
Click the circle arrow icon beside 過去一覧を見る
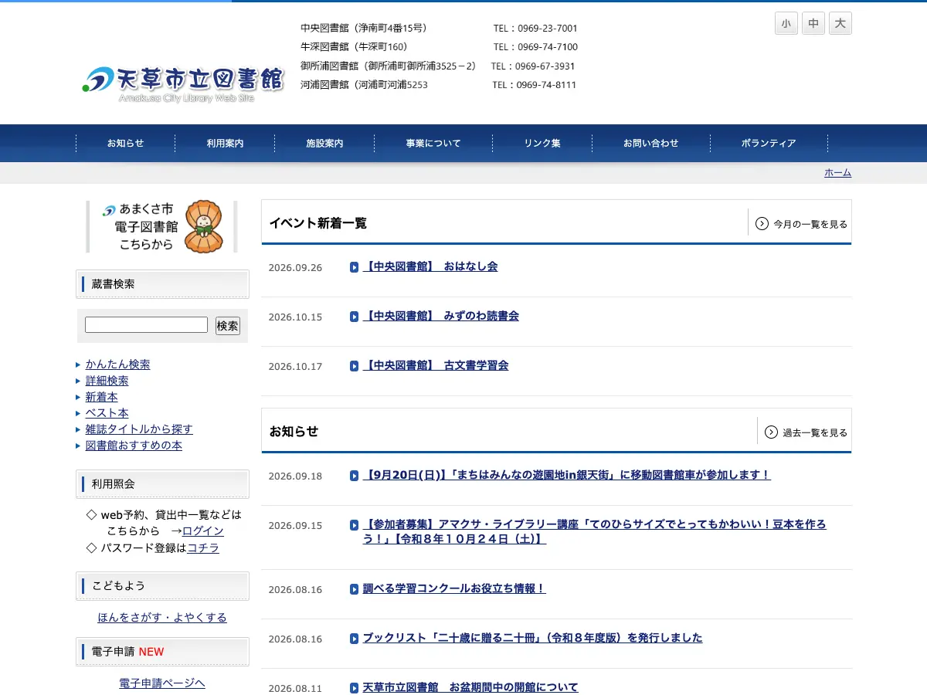771,432
